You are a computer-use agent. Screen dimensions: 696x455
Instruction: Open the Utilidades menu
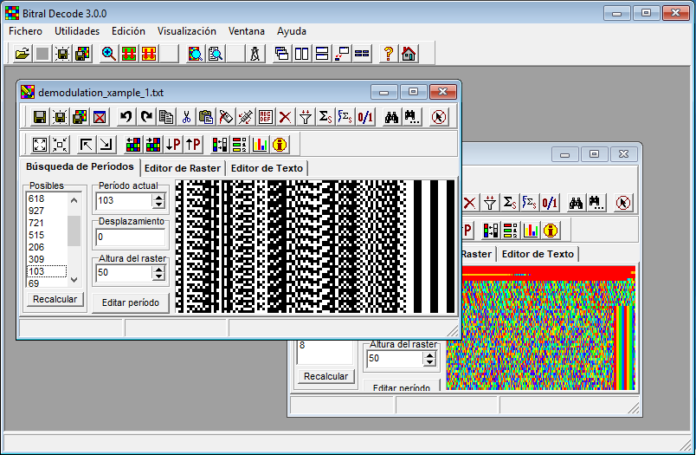77,31
